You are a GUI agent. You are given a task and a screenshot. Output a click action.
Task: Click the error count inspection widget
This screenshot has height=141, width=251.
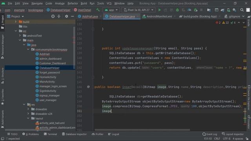click(218, 23)
